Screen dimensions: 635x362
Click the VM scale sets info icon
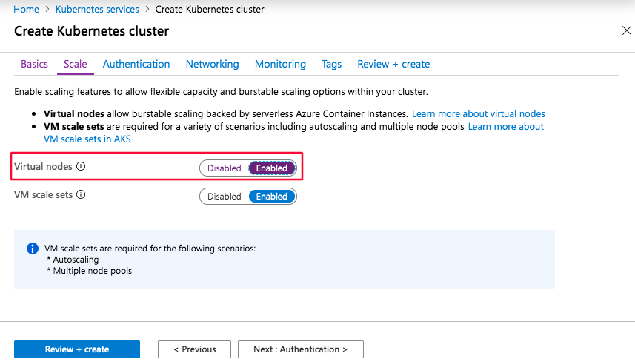[81, 195]
